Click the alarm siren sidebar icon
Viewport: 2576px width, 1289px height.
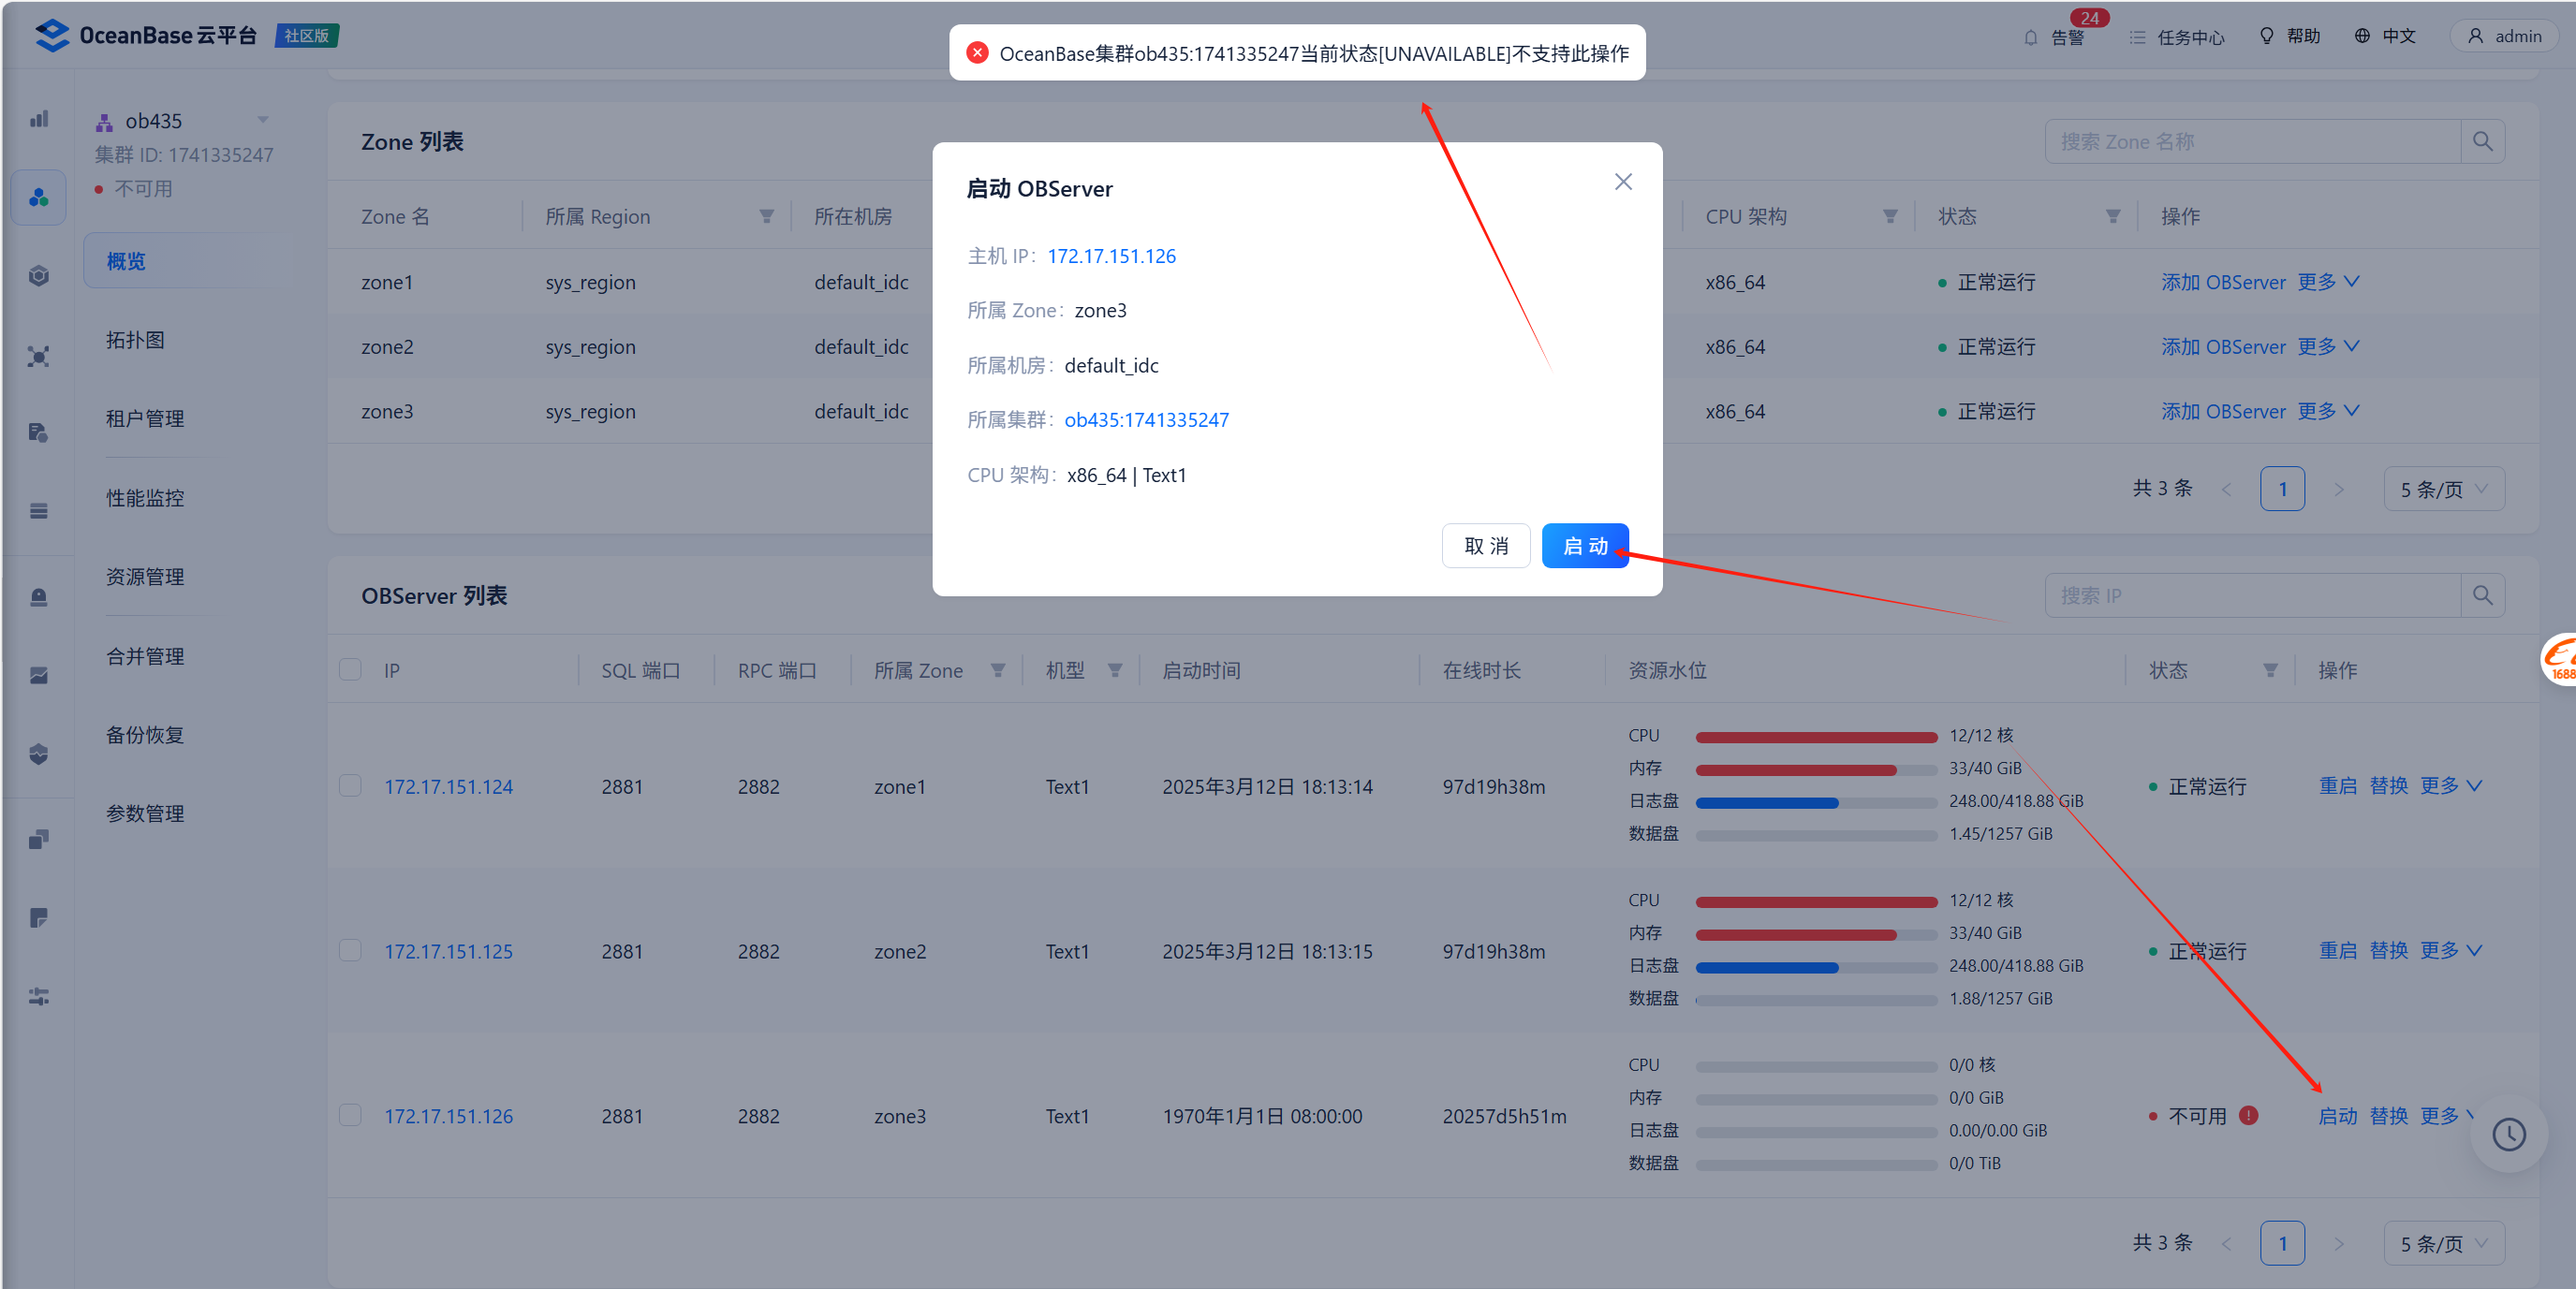[x=39, y=597]
